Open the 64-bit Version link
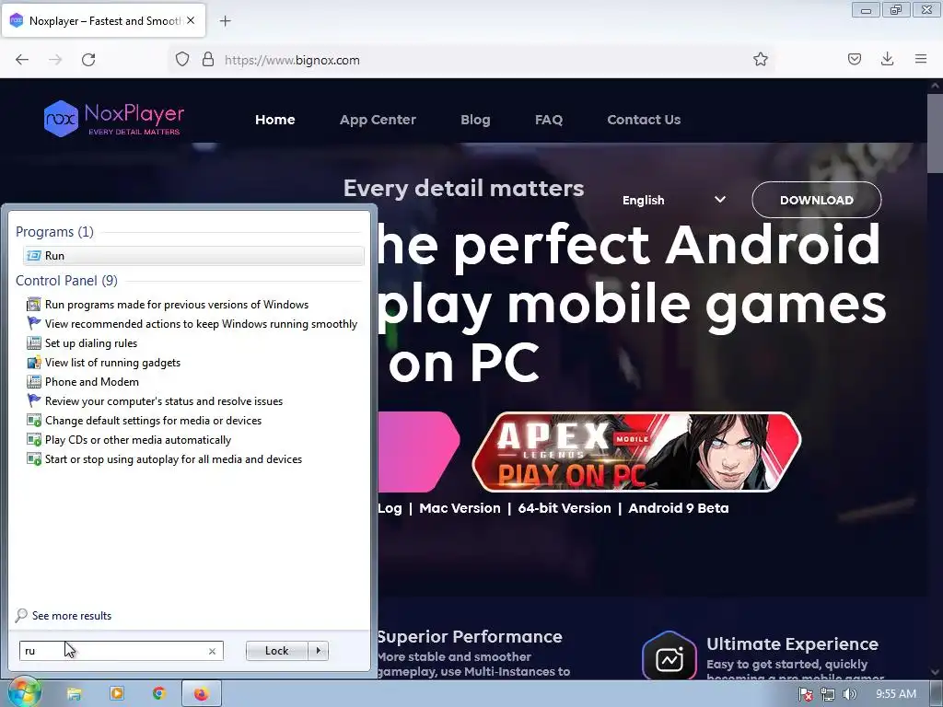 pyautogui.click(x=565, y=508)
